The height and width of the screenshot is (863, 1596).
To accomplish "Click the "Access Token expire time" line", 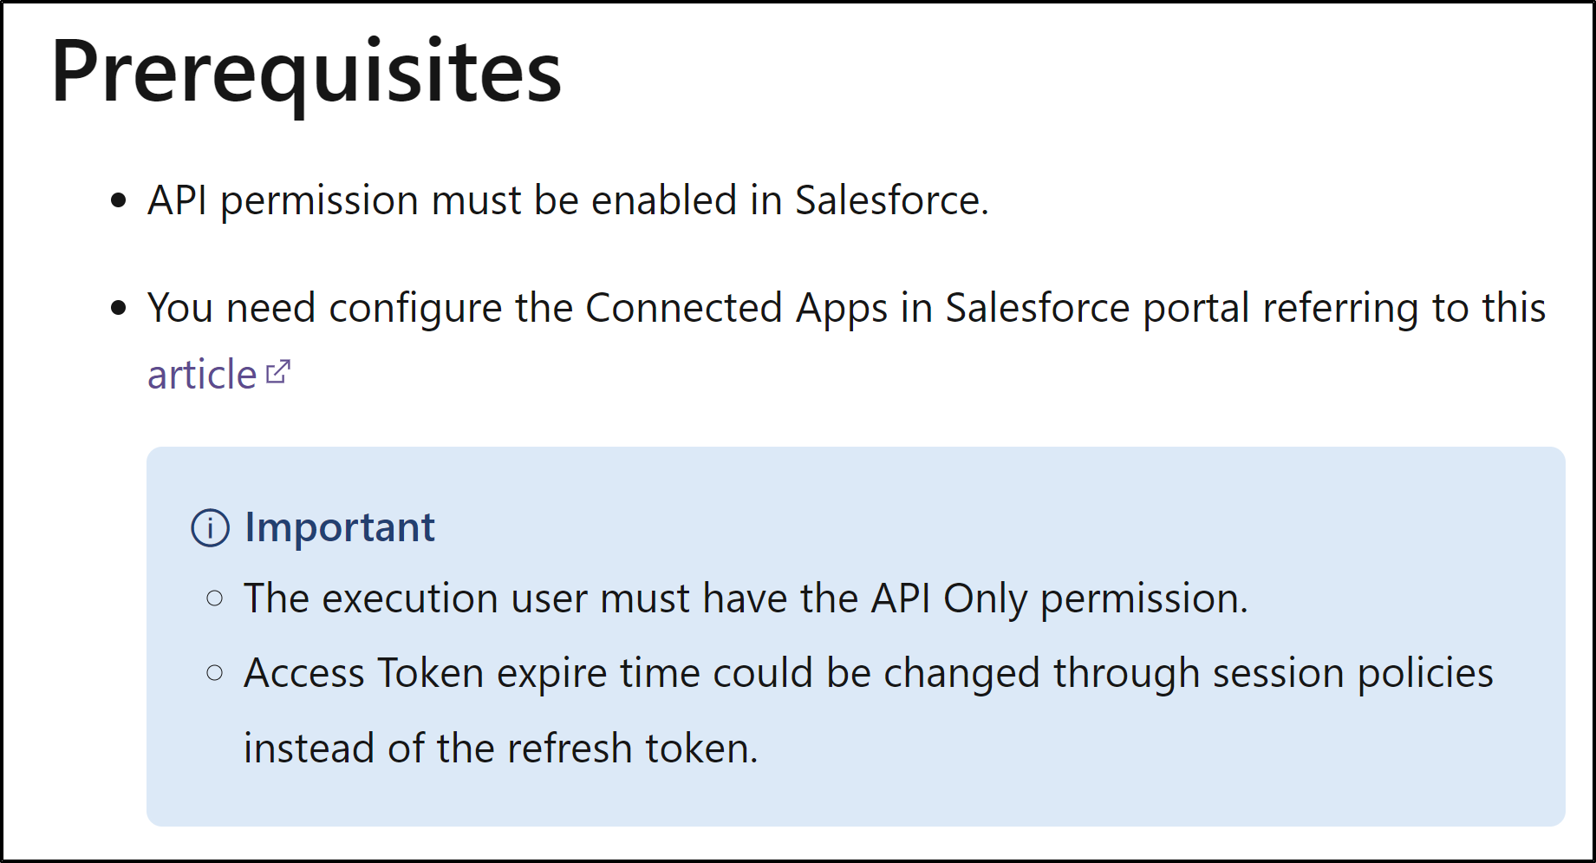I will 868,674.
